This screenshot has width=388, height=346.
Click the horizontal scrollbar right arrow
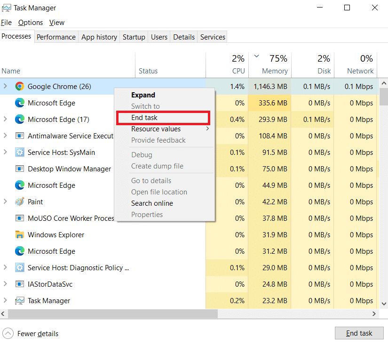tap(374, 314)
